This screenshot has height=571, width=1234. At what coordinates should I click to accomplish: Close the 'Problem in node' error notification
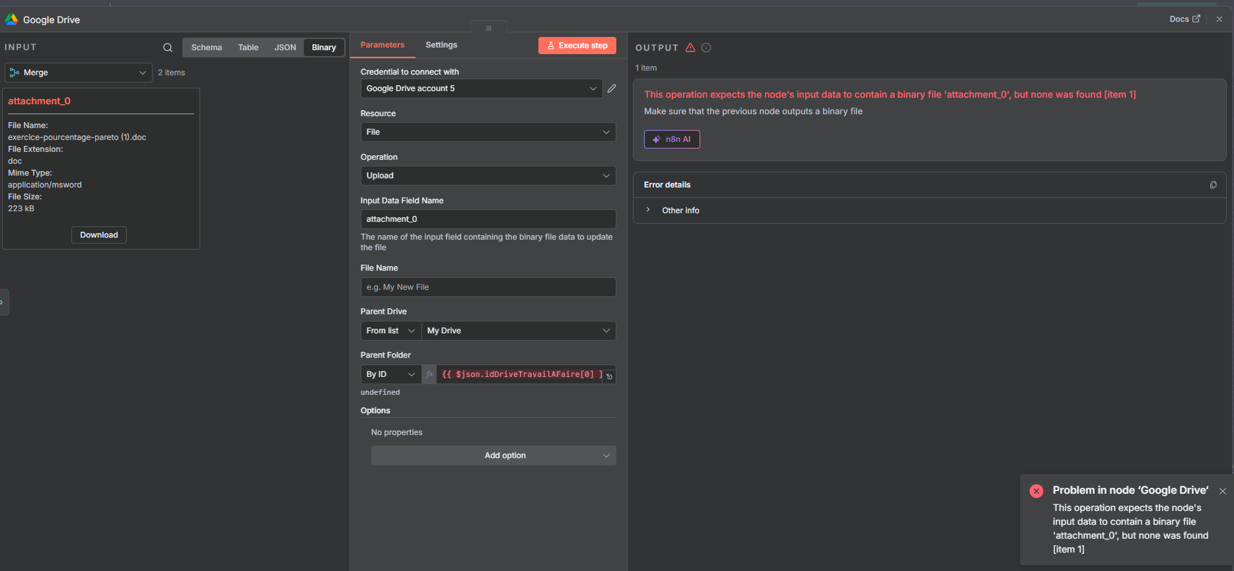(1222, 491)
